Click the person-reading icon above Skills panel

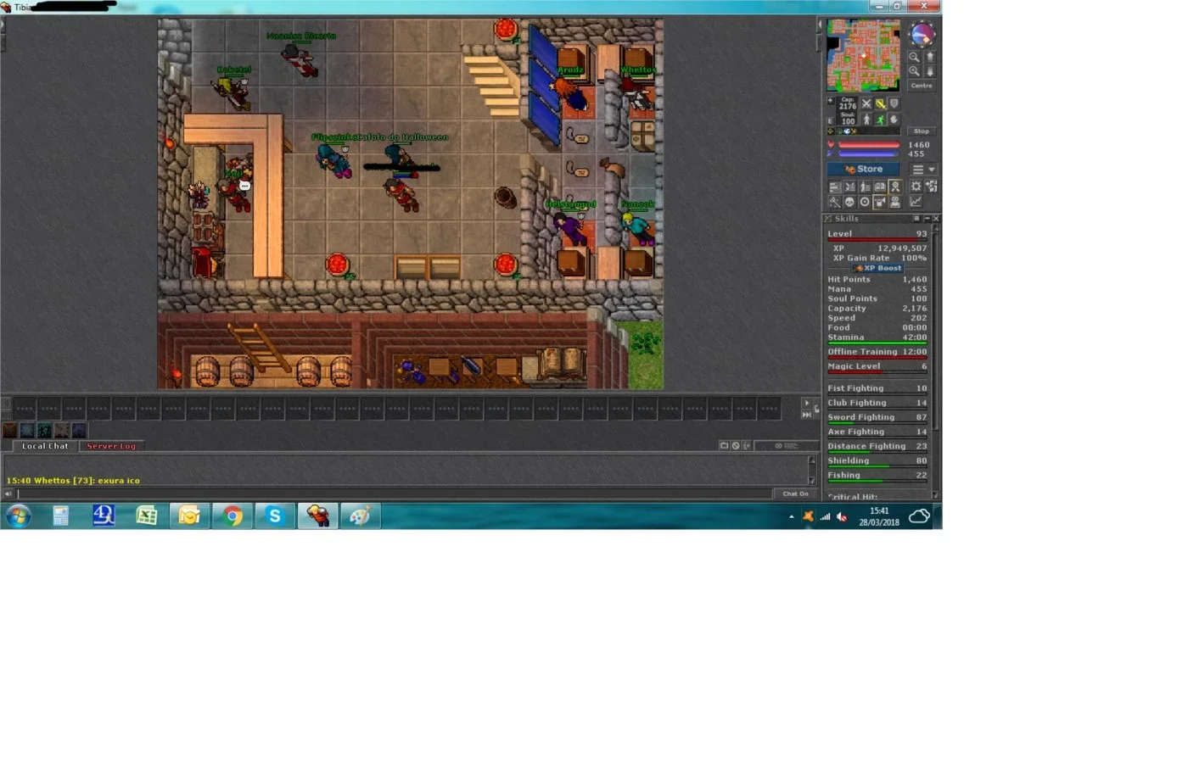point(895,202)
